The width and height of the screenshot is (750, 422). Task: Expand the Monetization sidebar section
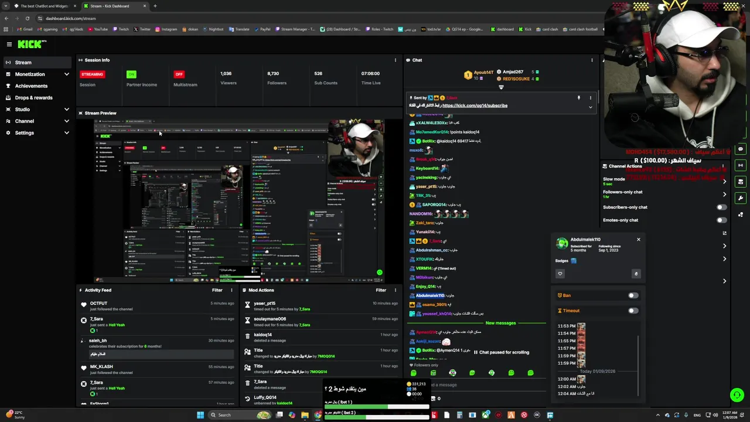tap(66, 74)
